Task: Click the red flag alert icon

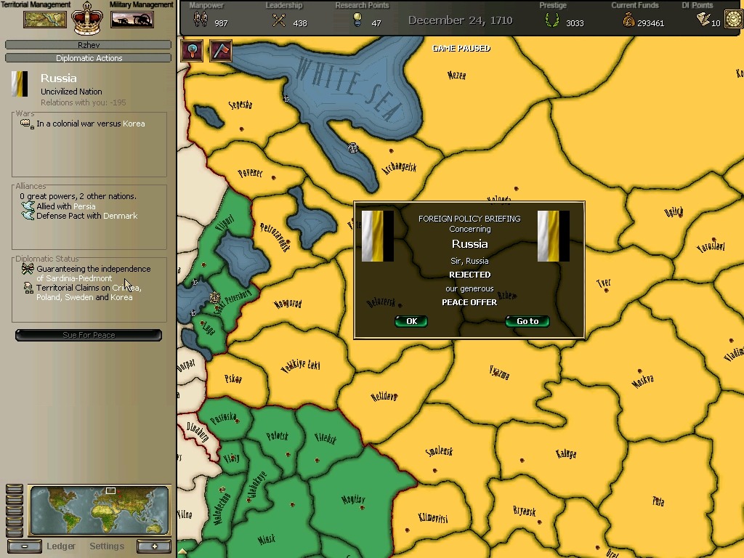Action: pos(221,51)
